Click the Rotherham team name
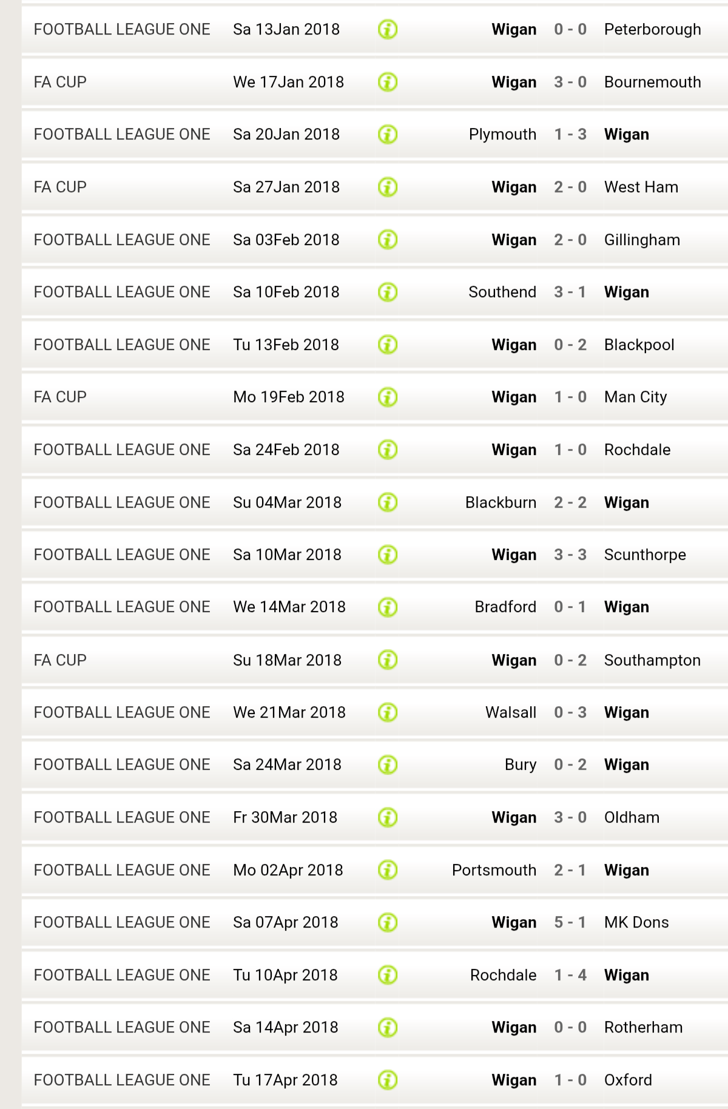This screenshot has height=1109, width=728. point(643,1027)
